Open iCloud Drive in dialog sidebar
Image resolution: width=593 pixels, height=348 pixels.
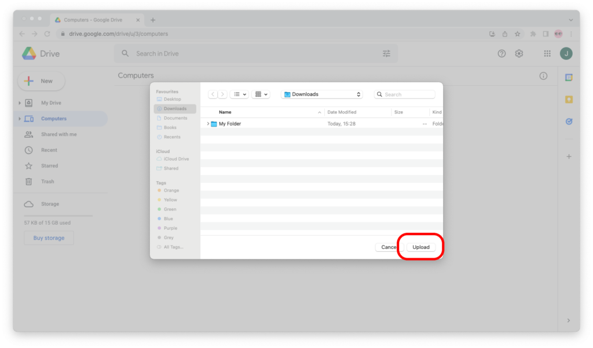tap(176, 159)
